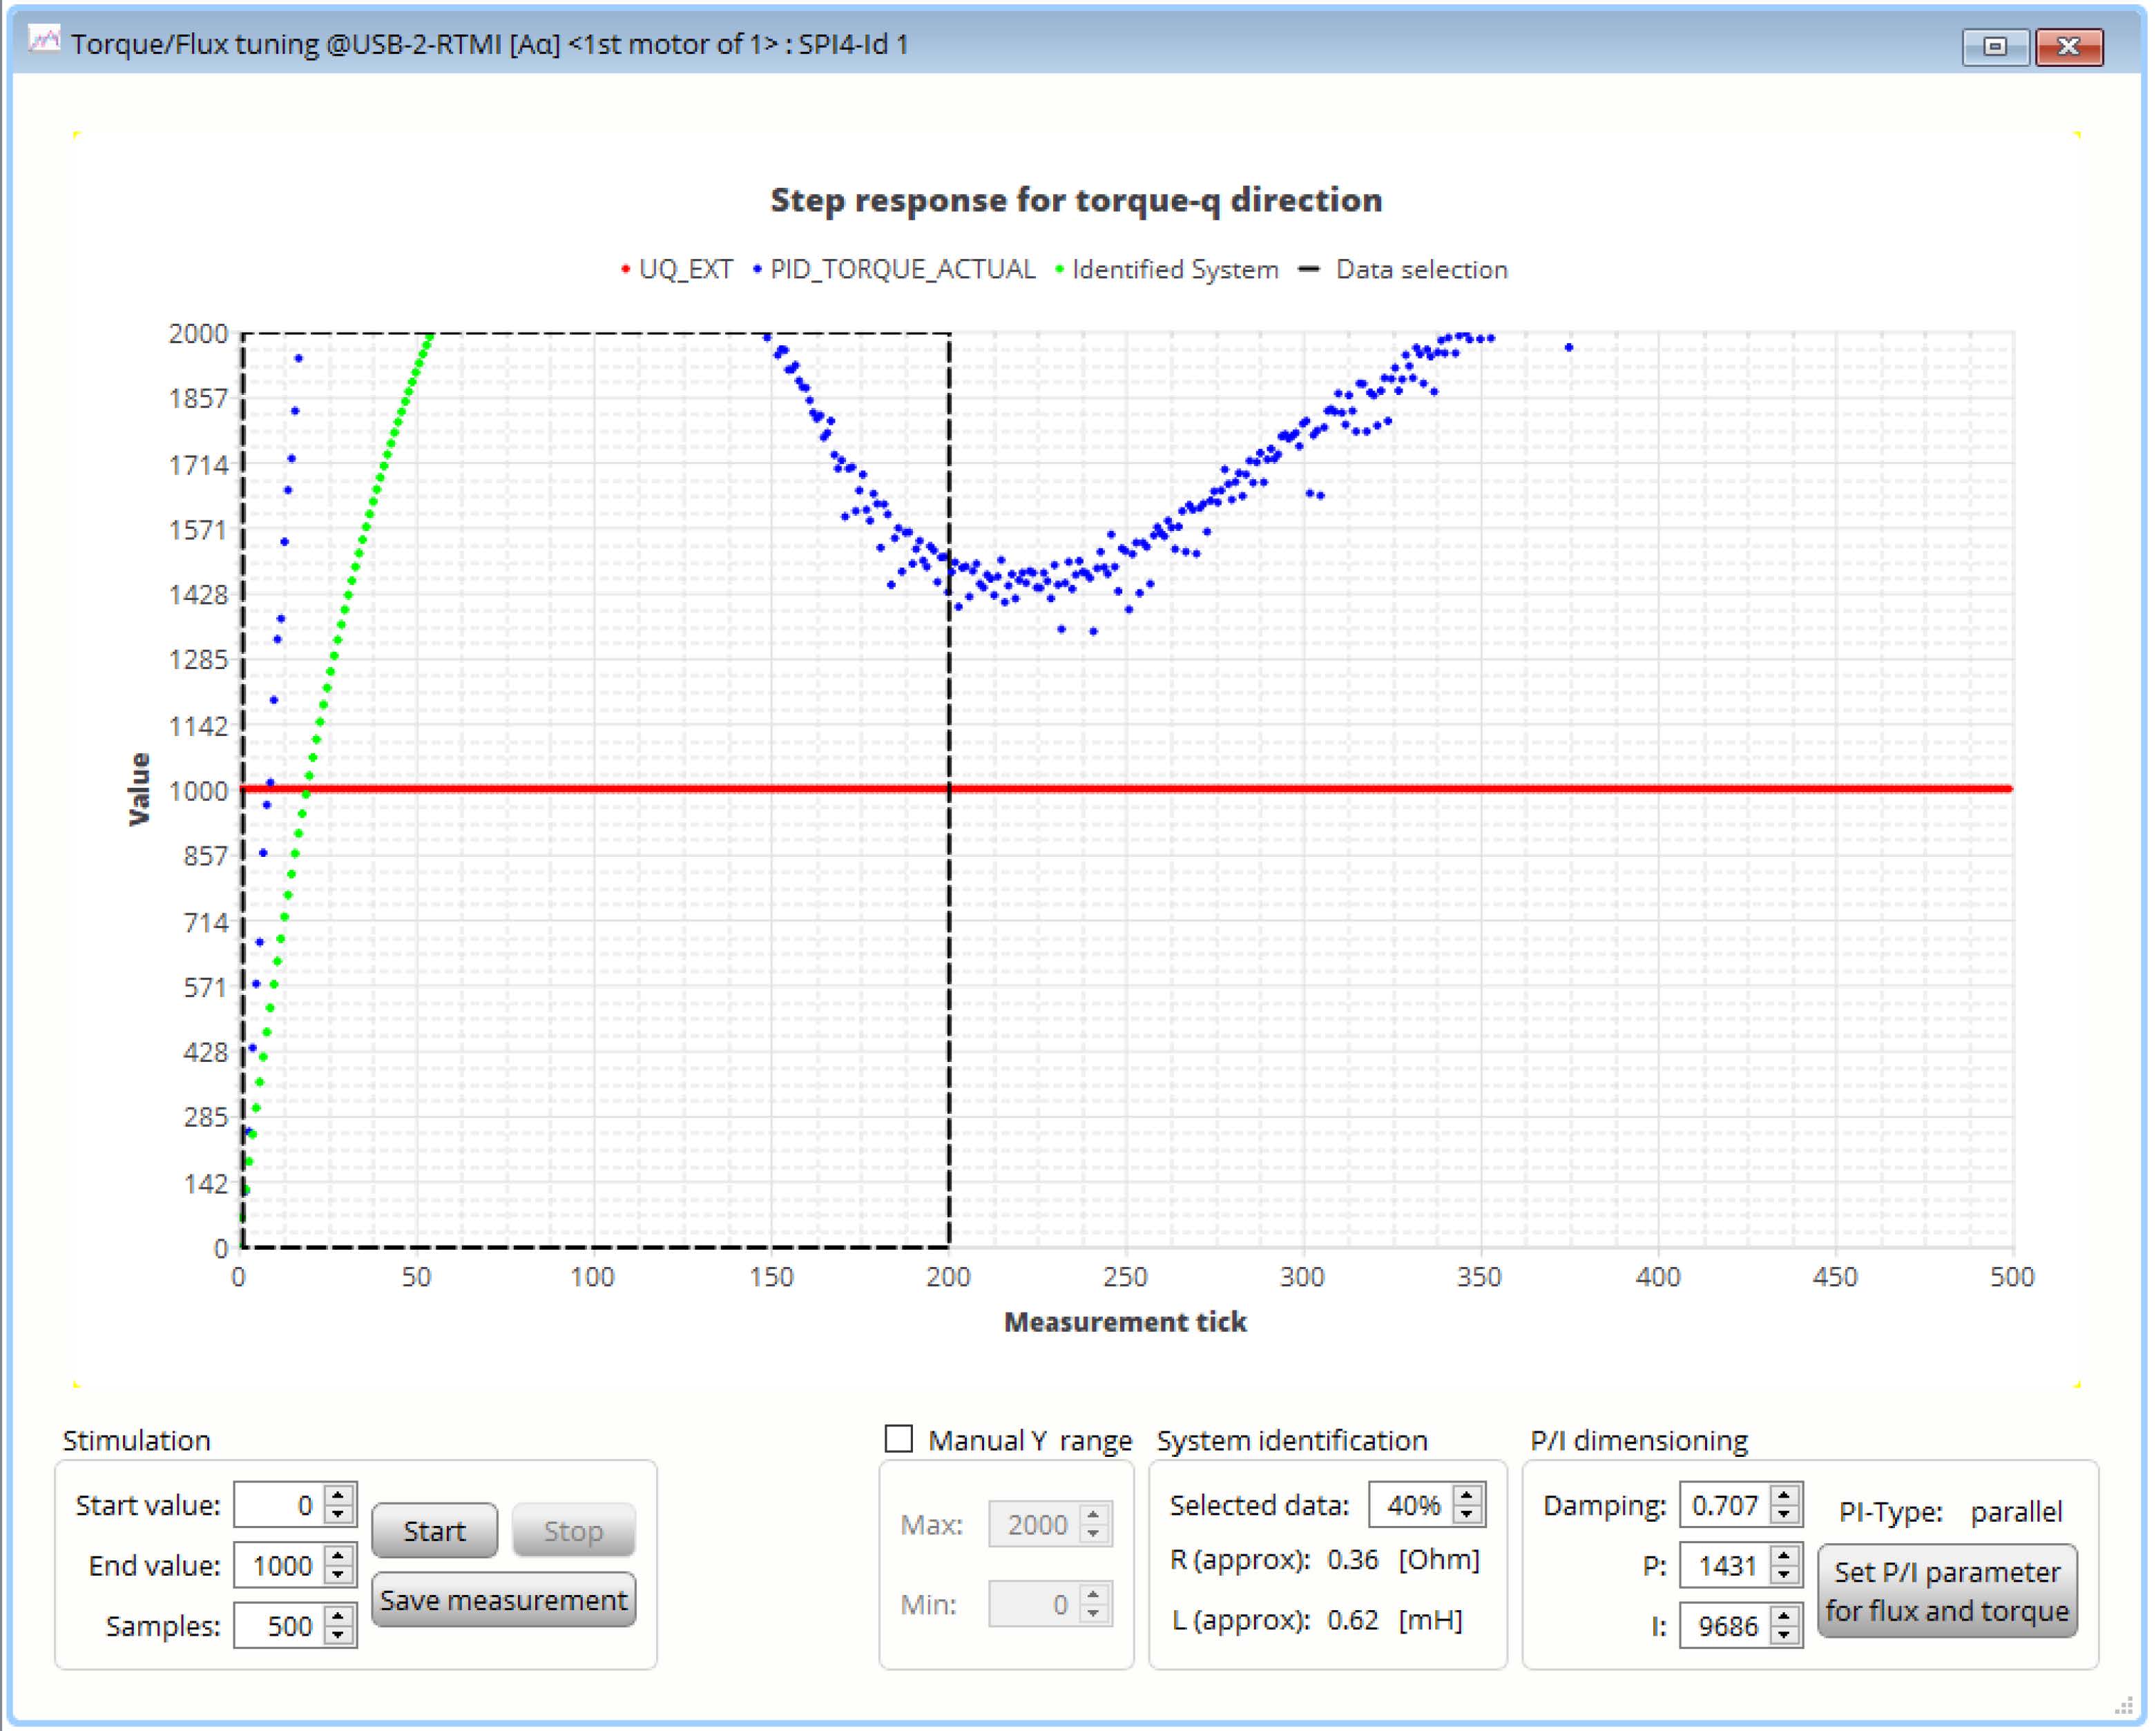This screenshot has width=2156, height=1731.
Task: Increase I parameter with up arrow
Action: pos(1785,1616)
